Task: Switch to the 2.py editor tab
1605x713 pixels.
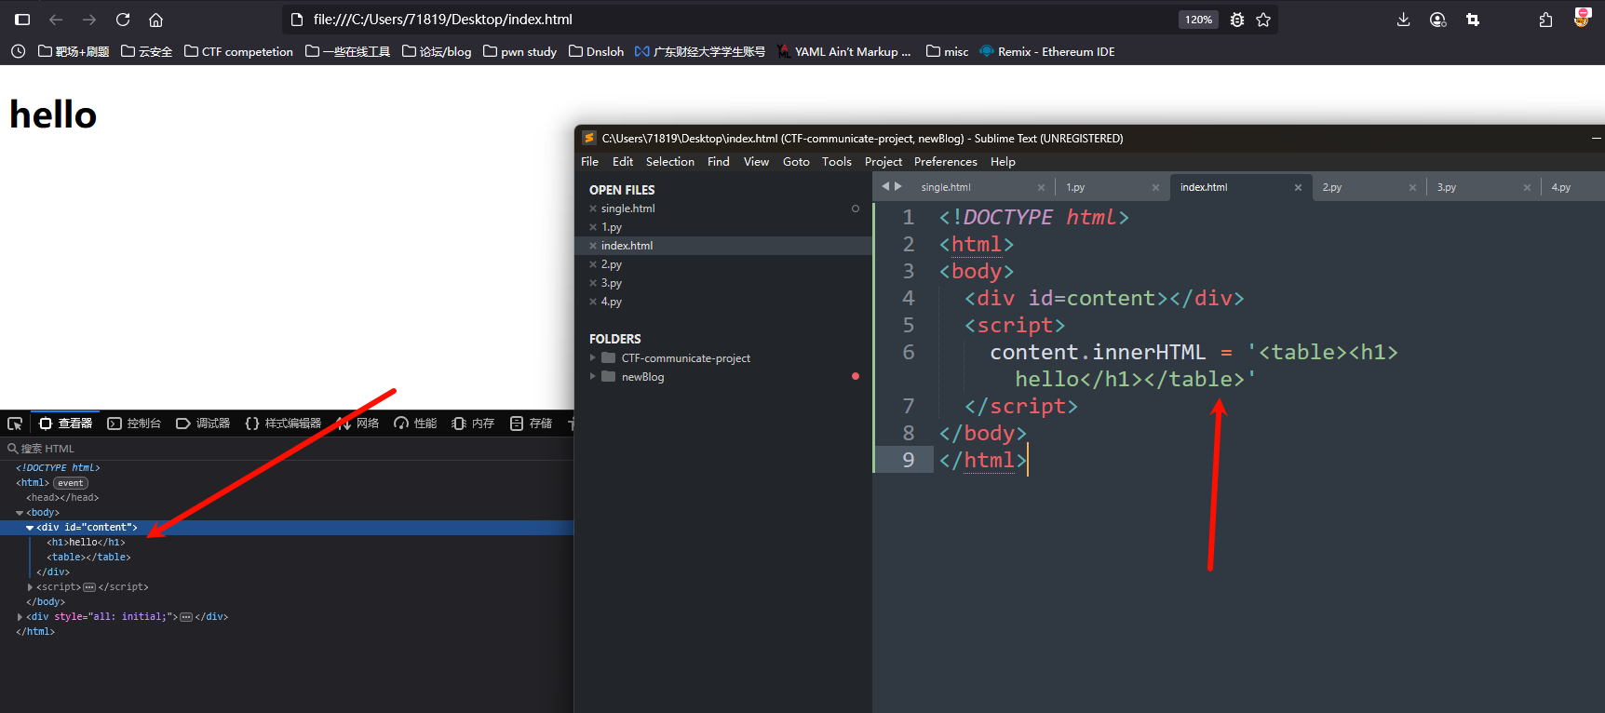Action: pyautogui.click(x=1332, y=187)
